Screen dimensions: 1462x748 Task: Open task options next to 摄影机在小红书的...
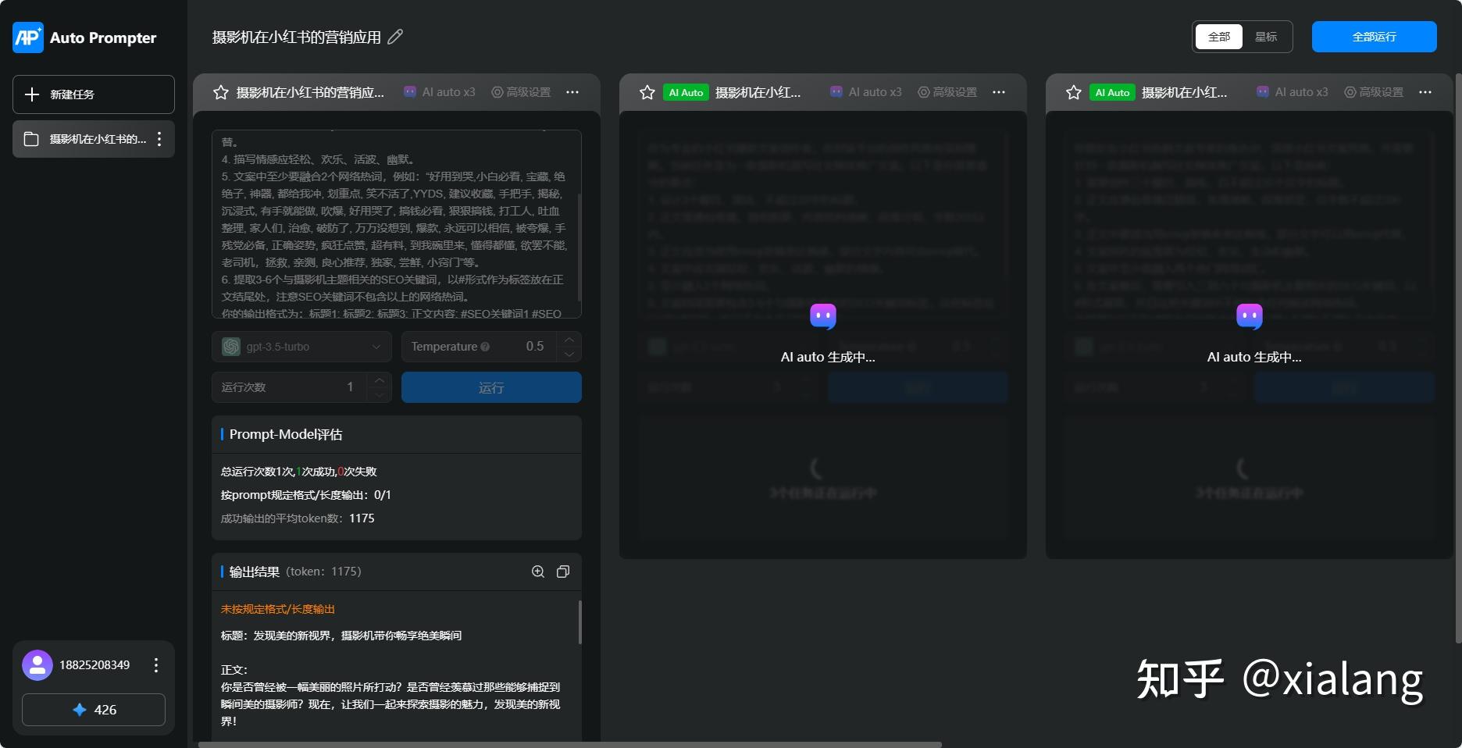[159, 139]
